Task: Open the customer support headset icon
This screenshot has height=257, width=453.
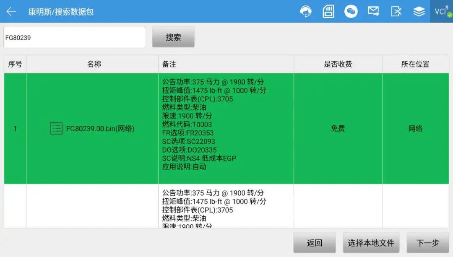Action: pos(306,12)
